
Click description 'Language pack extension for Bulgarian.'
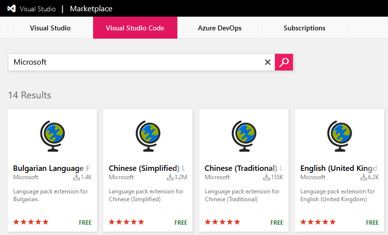tap(50, 195)
